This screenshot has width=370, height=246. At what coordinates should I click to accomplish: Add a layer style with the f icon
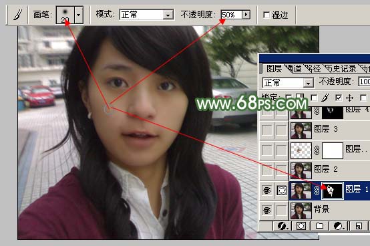pos(282,226)
